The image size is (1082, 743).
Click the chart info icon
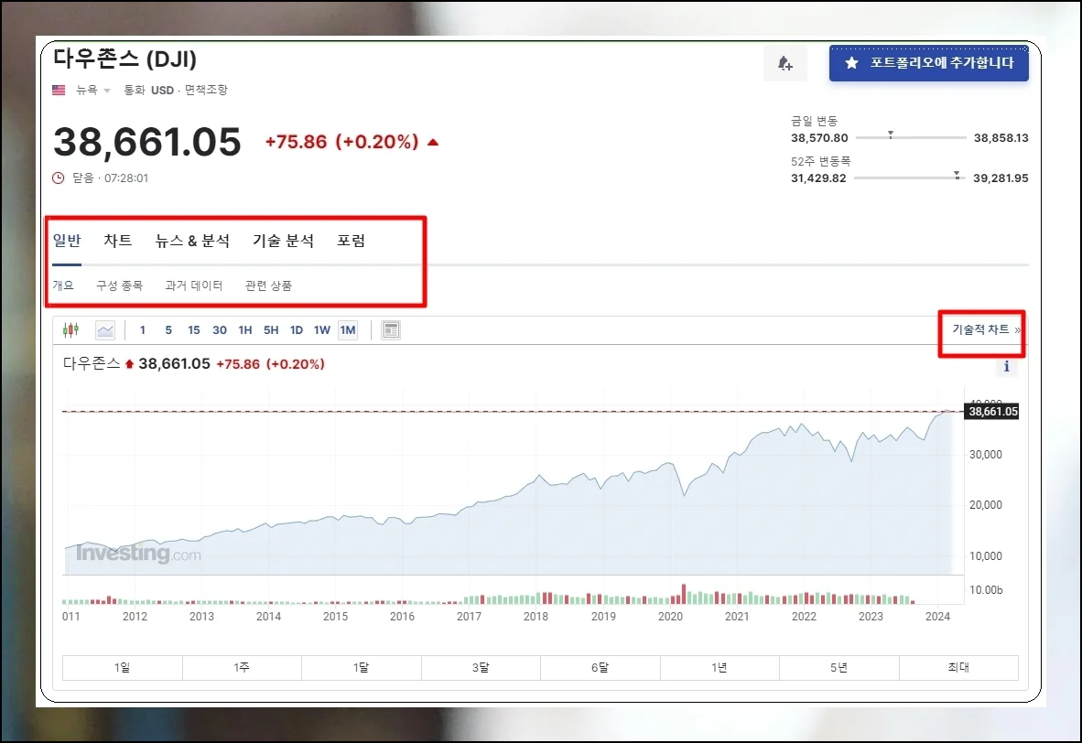pyautogui.click(x=1007, y=367)
